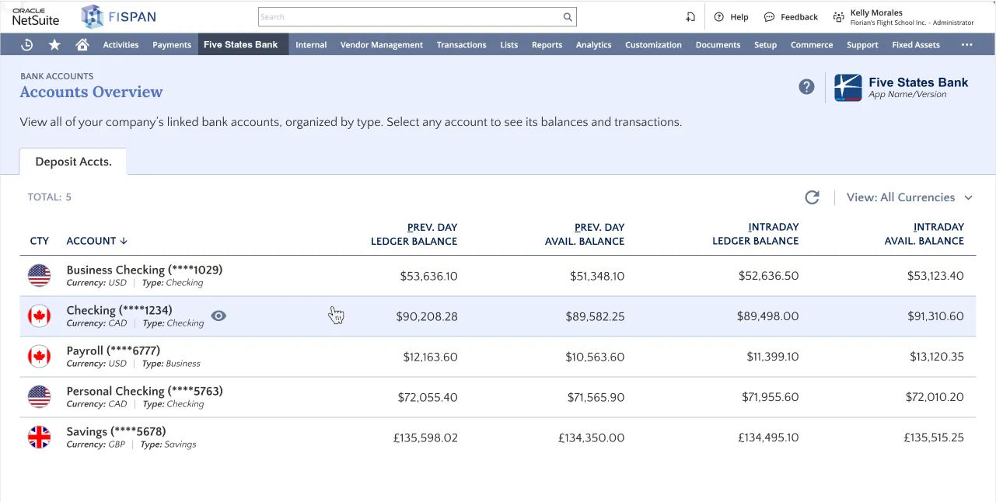Open the View: All Currencies dropdown
The width and height of the screenshot is (996, 502).
tap(910, 197)
